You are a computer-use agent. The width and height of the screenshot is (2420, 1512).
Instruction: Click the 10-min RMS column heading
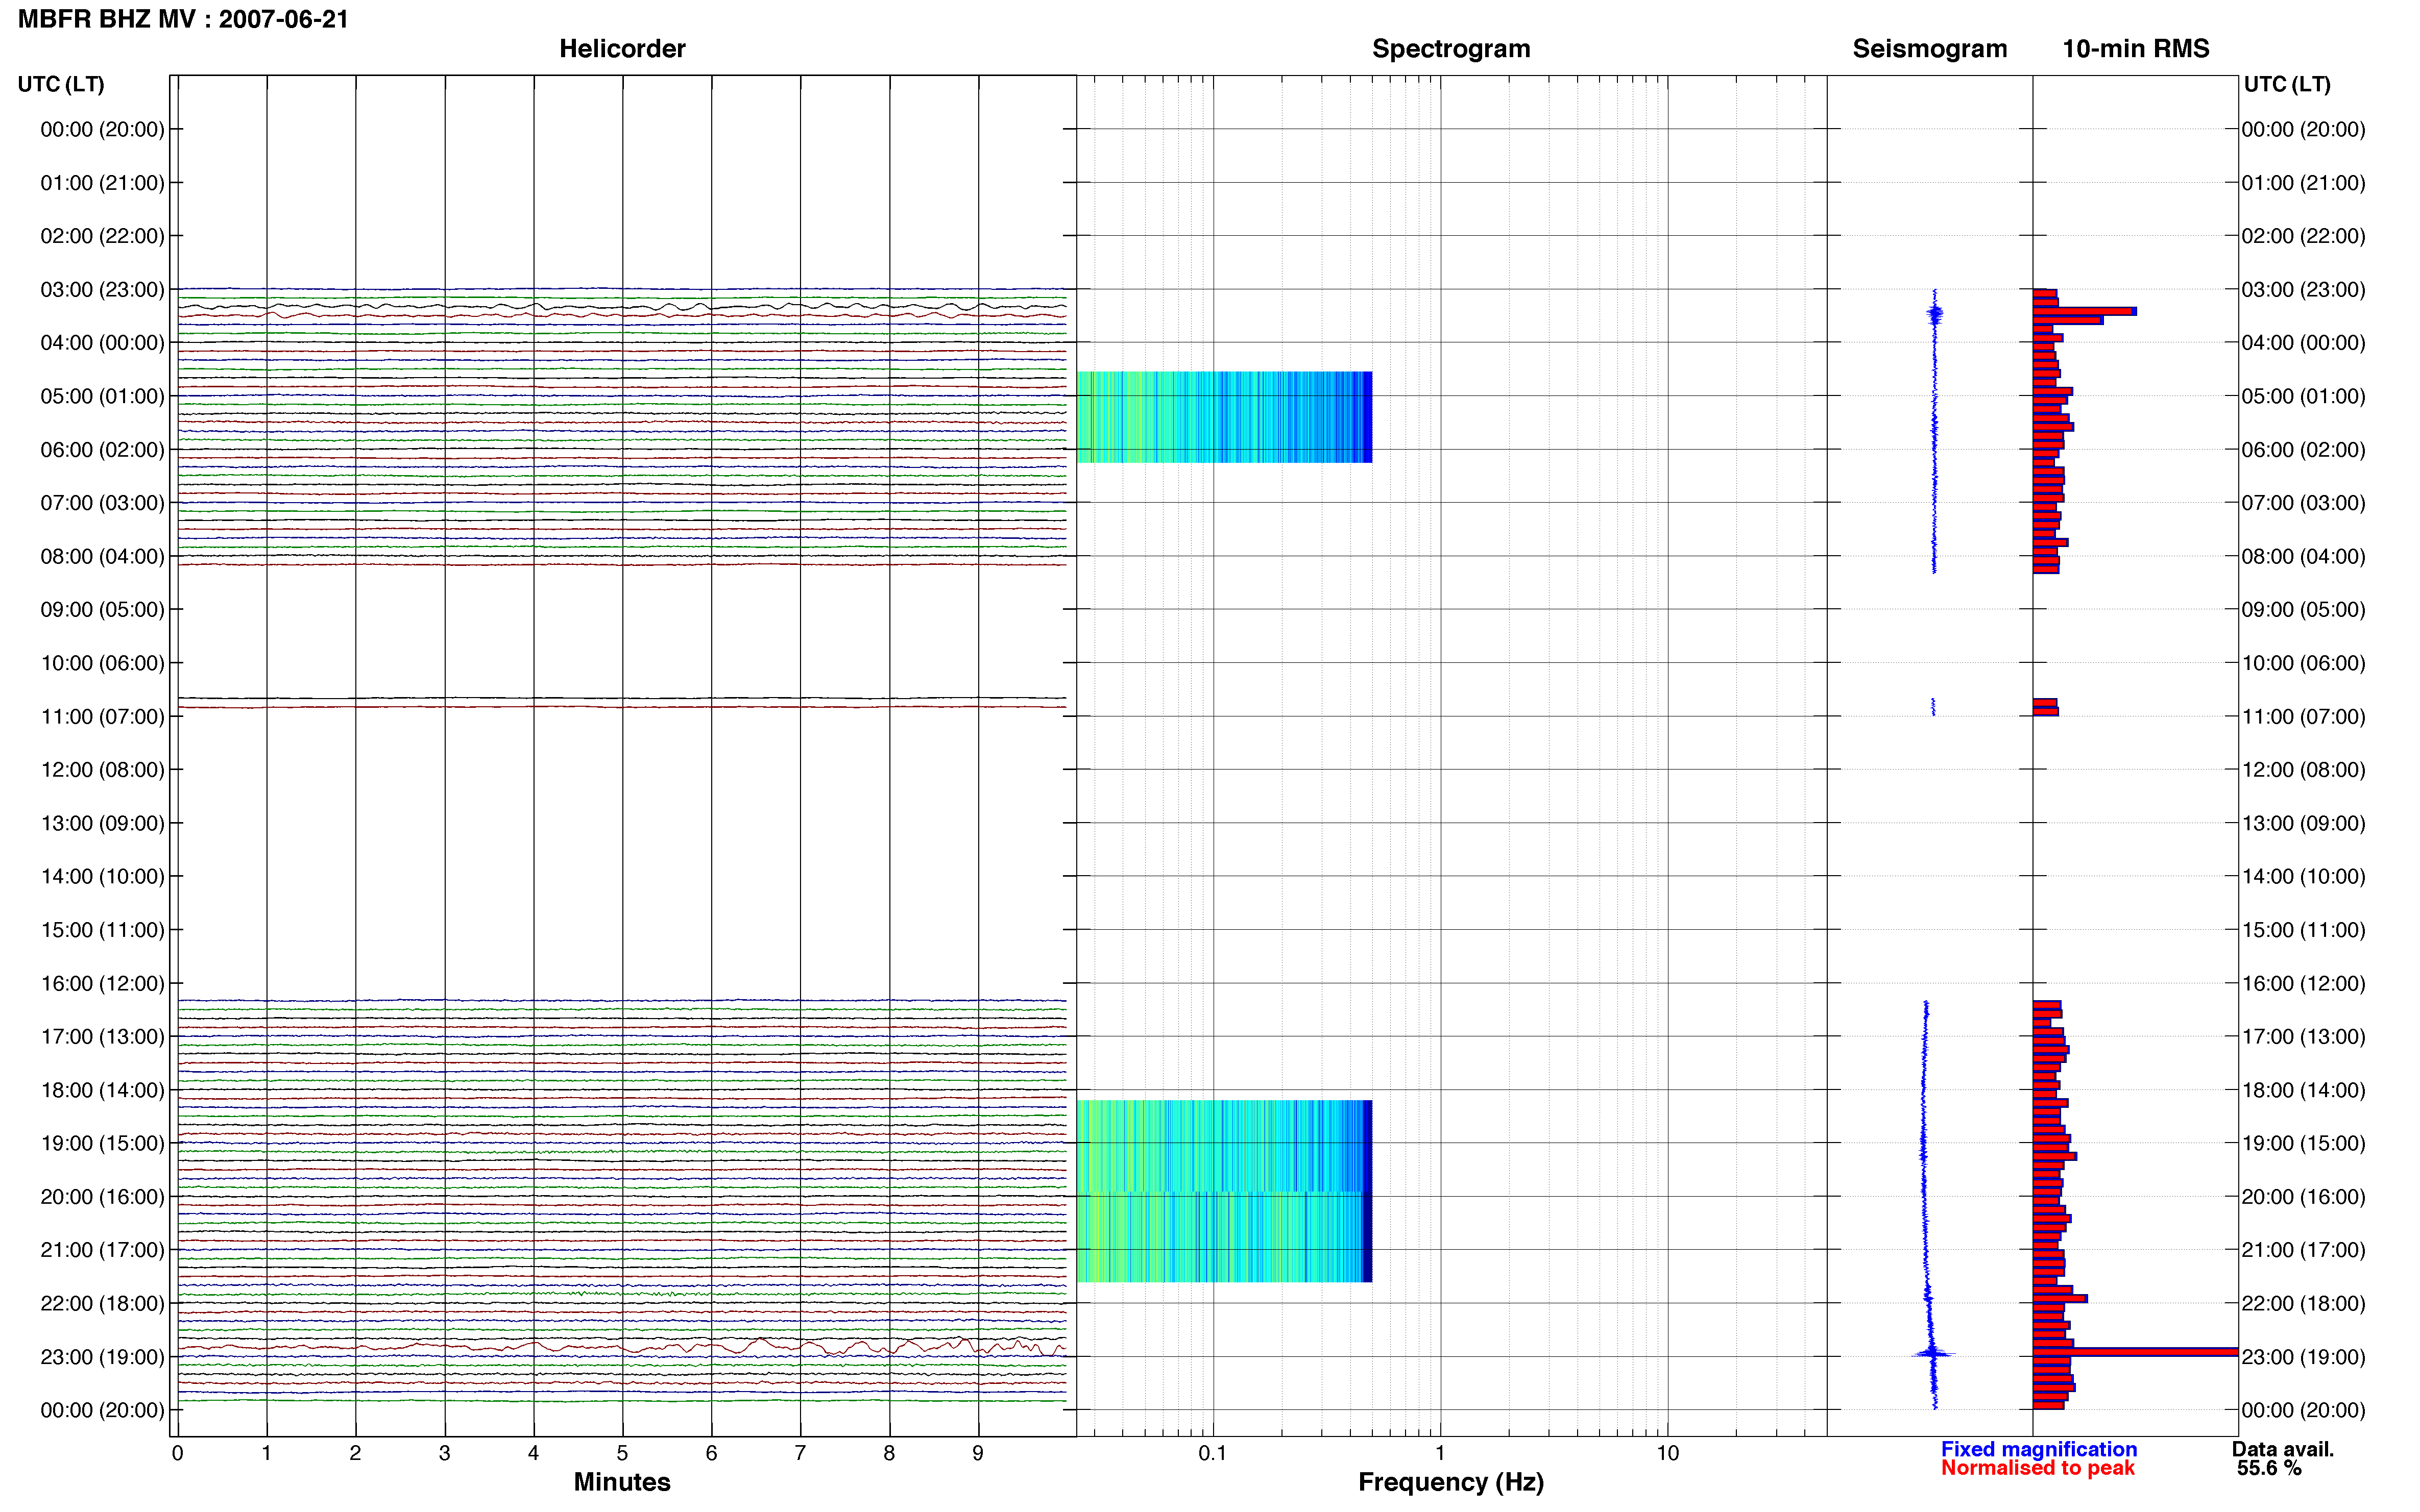[2136, 48]
